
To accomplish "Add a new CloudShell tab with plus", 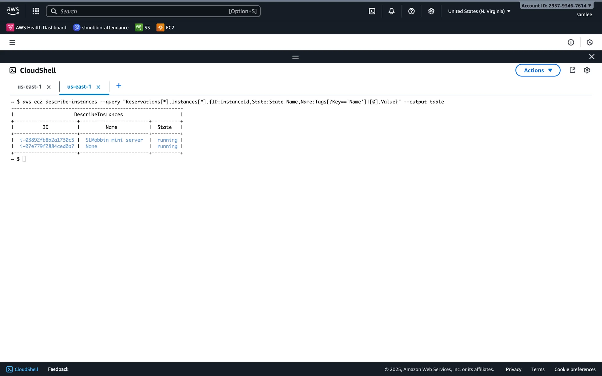I will [x=119, y=86].
